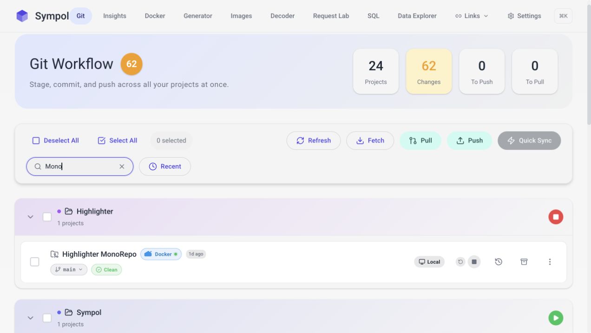
Task: Archive the Highlighter MonoRepo project
Action: [x=524, y=262]
